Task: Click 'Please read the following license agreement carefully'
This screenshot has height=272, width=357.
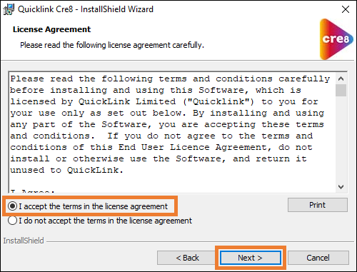Action: click(112, 45)
